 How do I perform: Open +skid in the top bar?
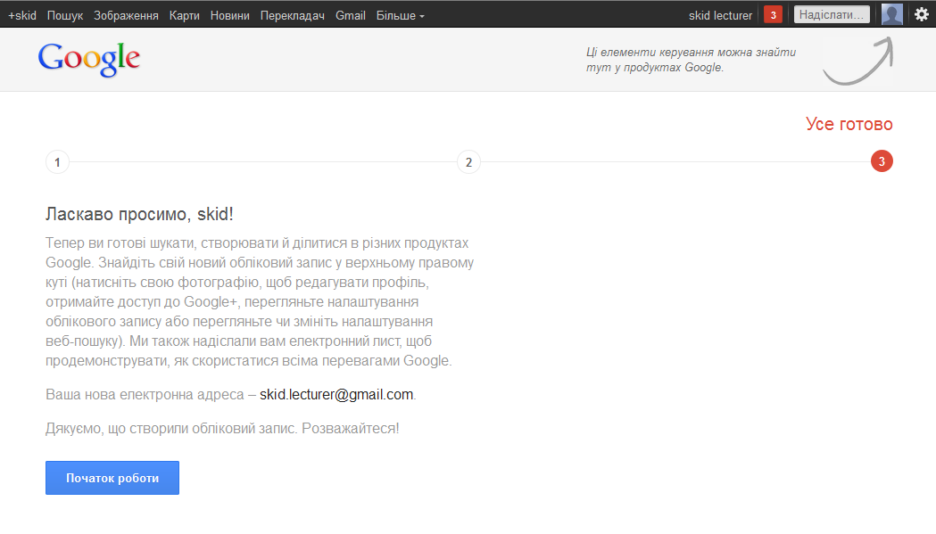point(22,15)
